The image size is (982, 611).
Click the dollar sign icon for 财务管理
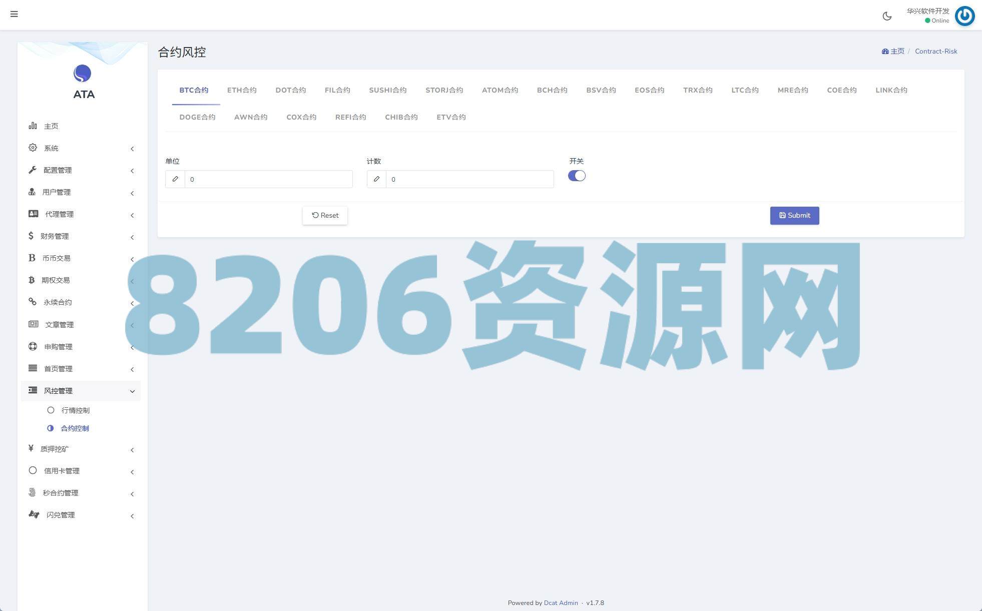point(31,236)
